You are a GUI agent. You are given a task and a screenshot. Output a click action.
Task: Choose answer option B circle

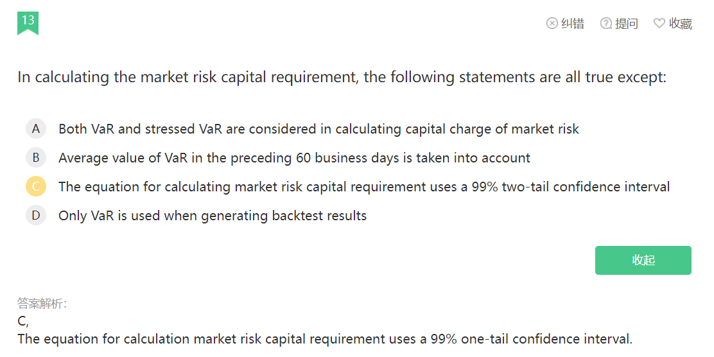[x=36, y=157]
